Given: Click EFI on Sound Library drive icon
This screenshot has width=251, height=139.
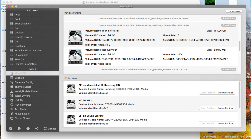Looking at the screenshot, I should coord(71,119).
